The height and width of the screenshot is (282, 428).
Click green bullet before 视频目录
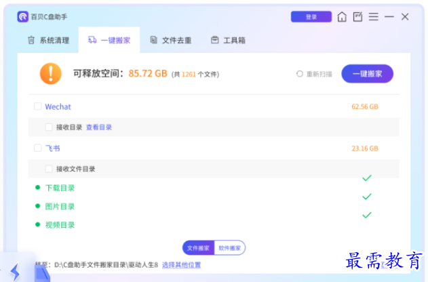pyautogui.click(x=38, y=224)
